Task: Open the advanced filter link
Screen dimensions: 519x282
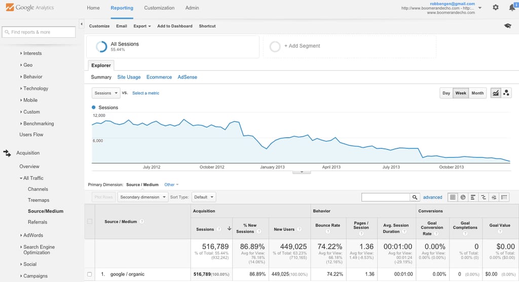Action: coord(433,197)
